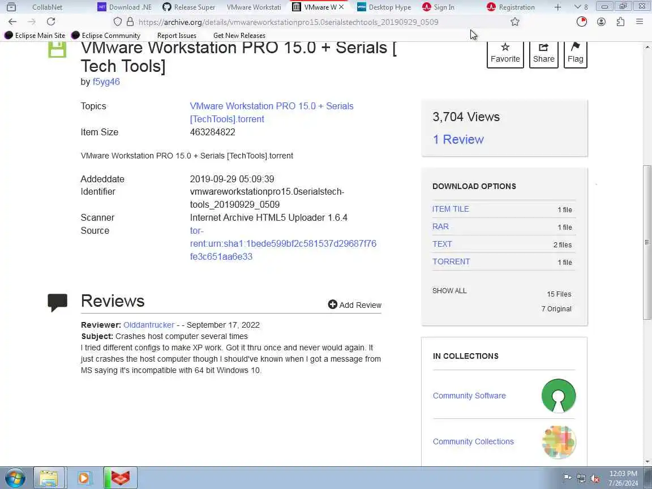Open the 1 Review link
This screenshot has height=489, width=652.
pos(458,139)
